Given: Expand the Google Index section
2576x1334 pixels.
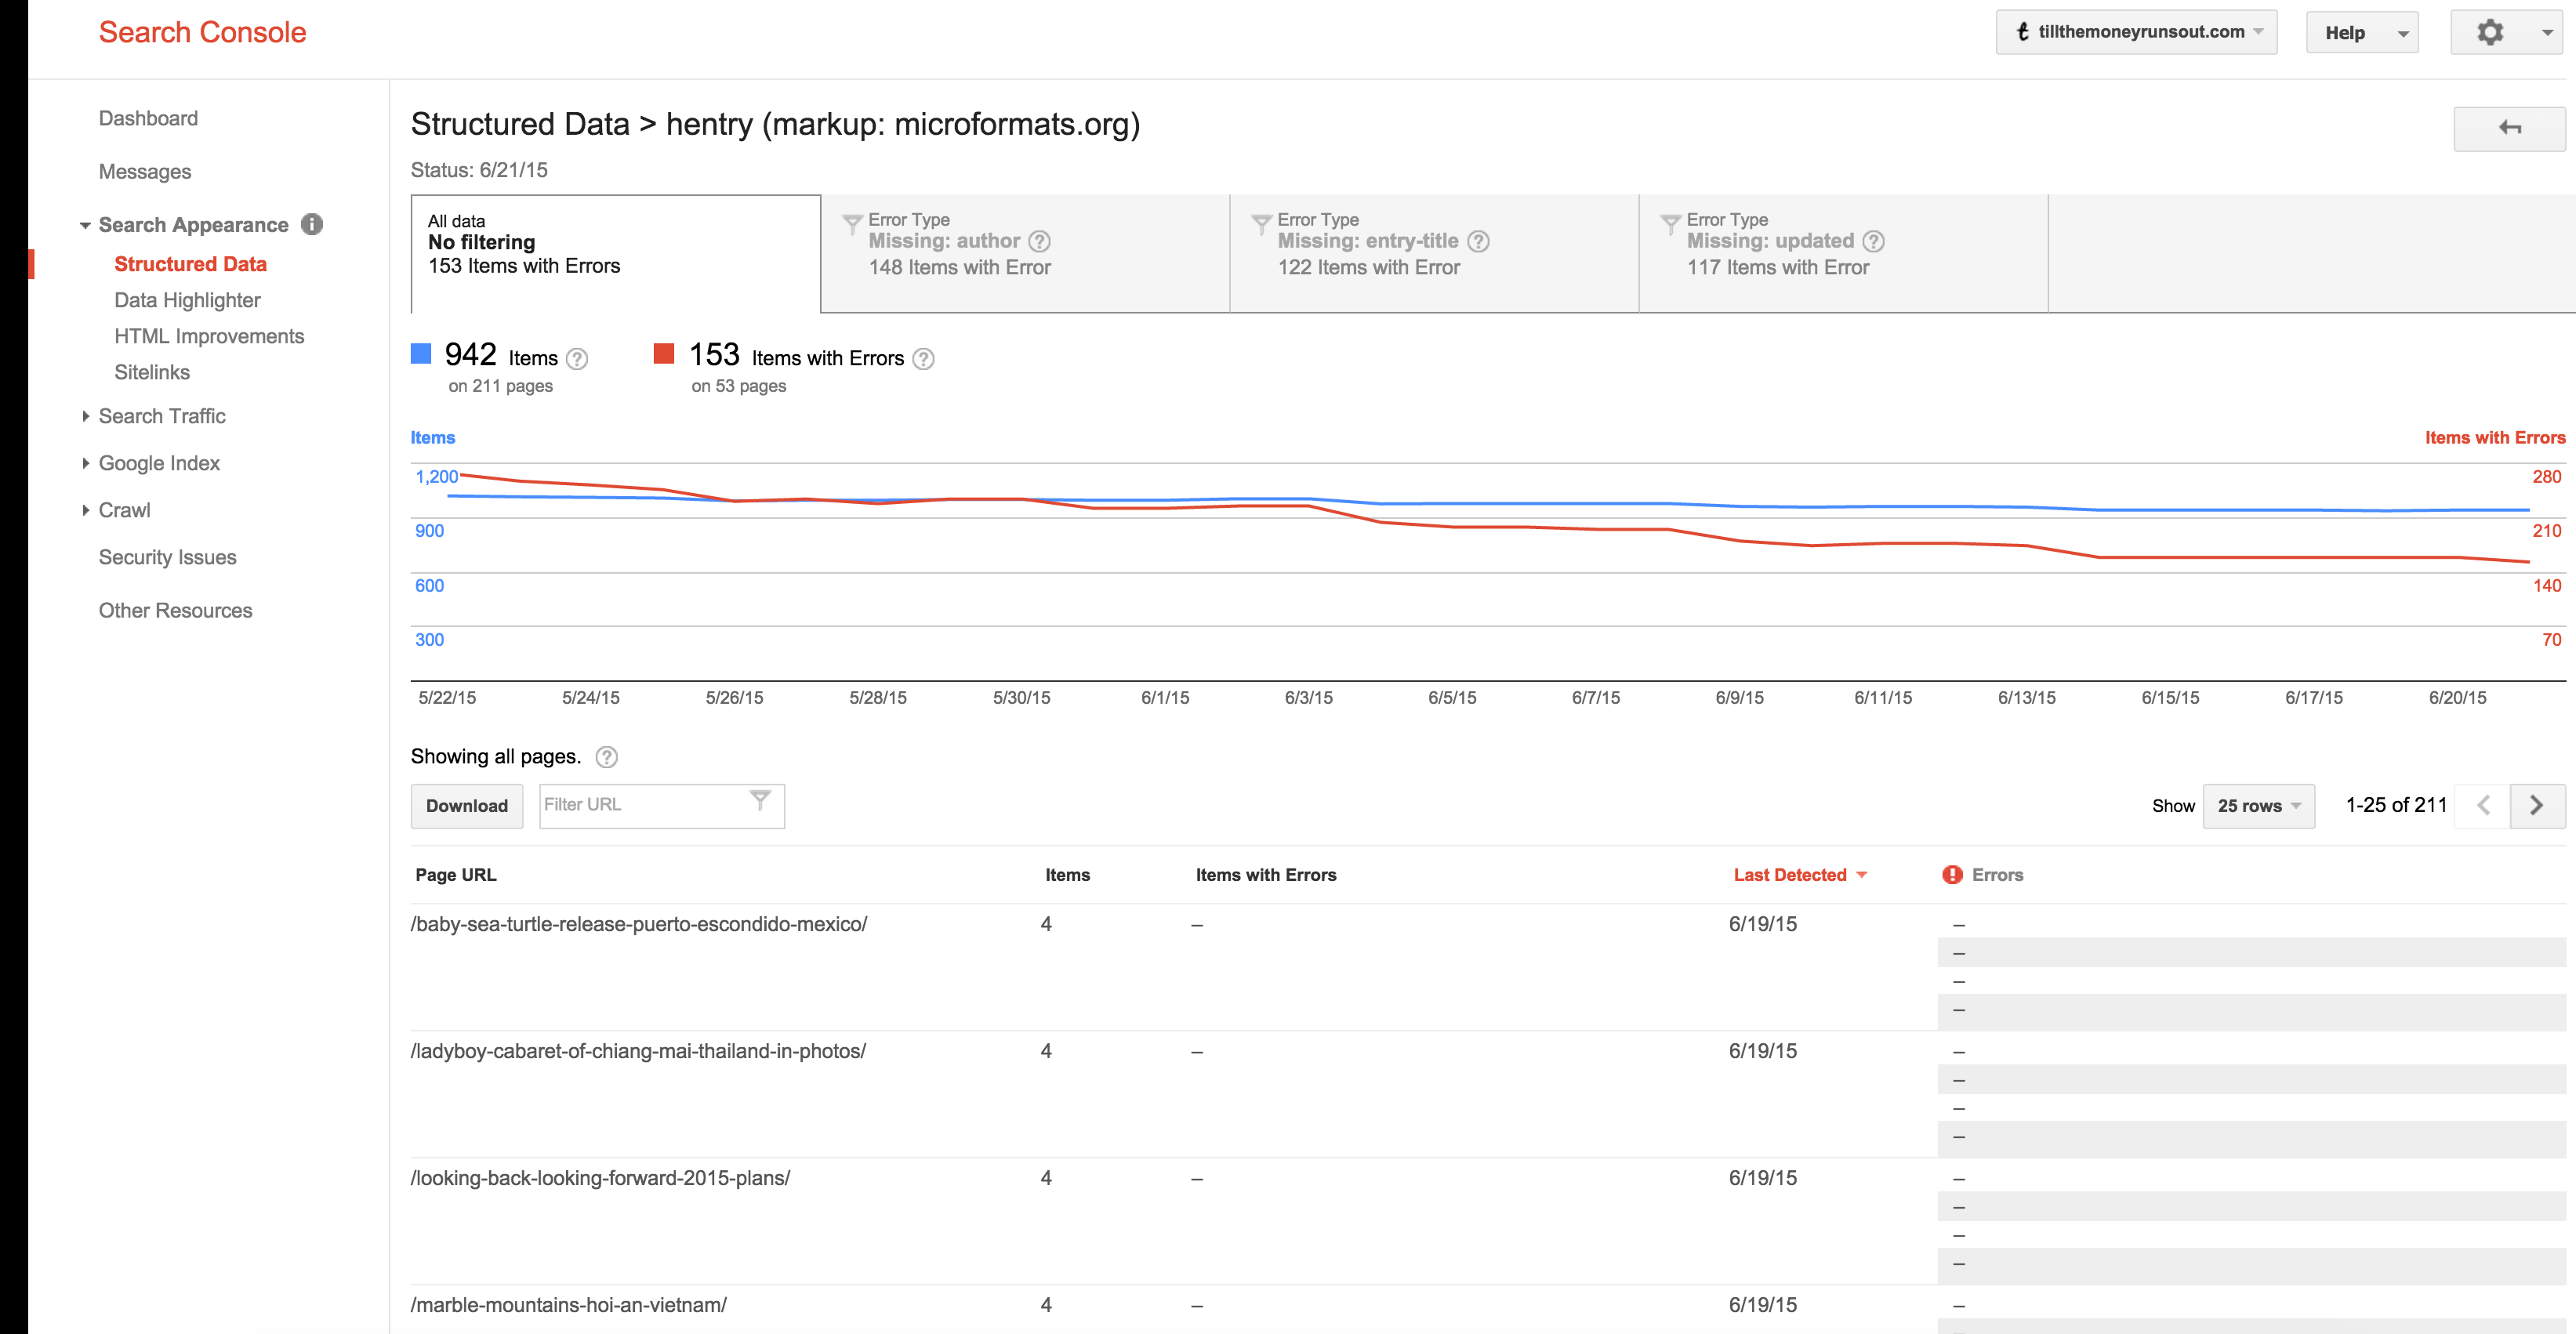Looking at the screenshot, I should pos(85,463).
